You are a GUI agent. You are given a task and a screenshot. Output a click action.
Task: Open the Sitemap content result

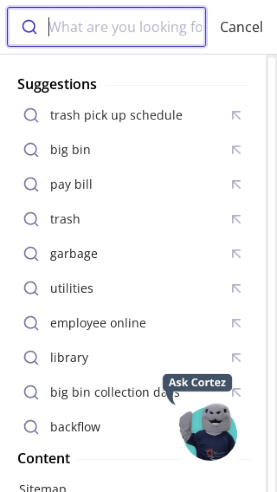pyautogui.click(x=42, y=488)
